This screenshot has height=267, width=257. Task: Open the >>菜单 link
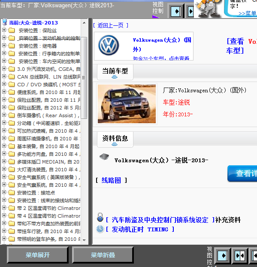click(247, 13)
